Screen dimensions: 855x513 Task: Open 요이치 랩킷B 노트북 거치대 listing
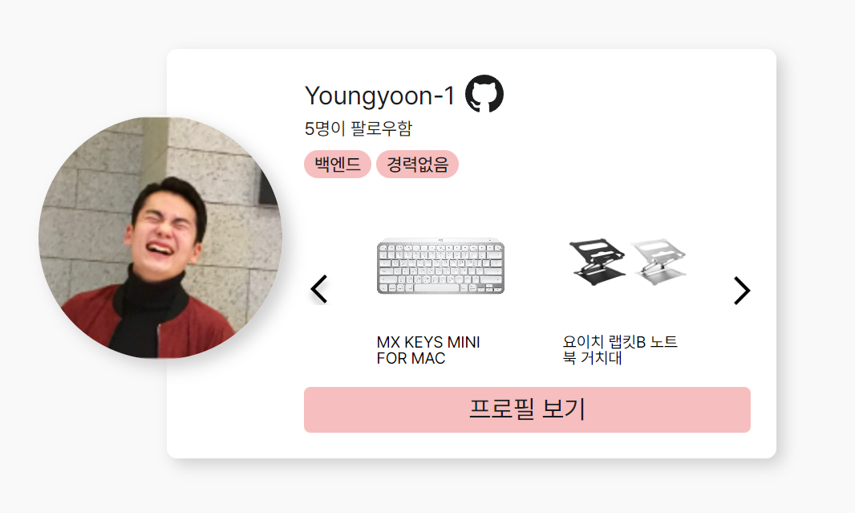621,348
